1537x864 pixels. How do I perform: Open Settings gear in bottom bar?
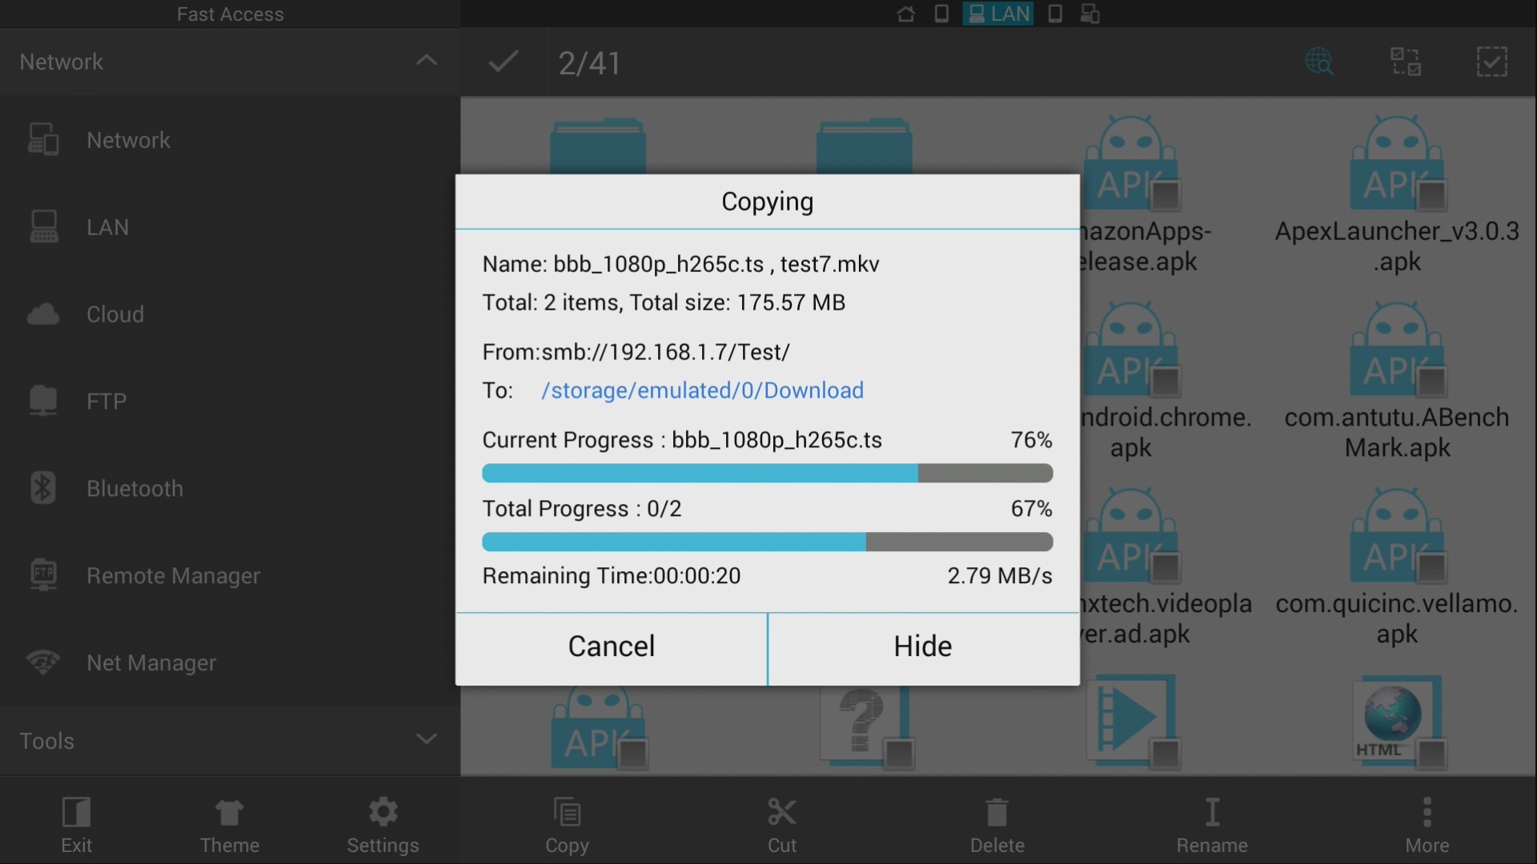tap(383, 813)
